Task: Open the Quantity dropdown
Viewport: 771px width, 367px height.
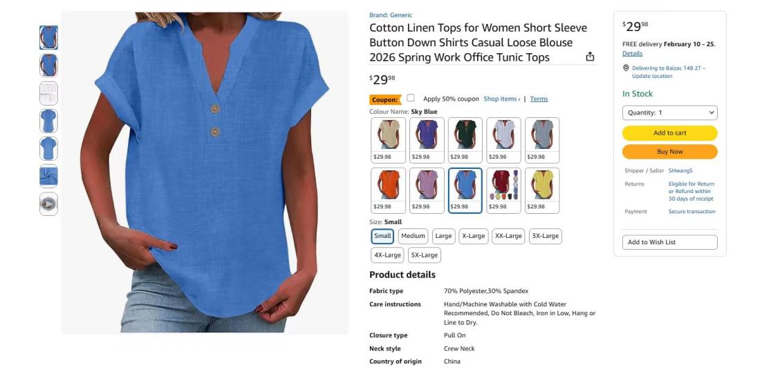Action: tap(670, 113)
